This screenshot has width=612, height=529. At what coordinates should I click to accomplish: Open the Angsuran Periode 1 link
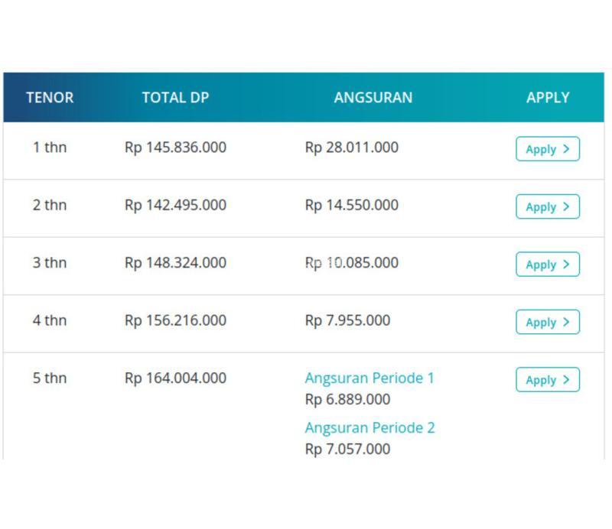[x=369, y=378]
